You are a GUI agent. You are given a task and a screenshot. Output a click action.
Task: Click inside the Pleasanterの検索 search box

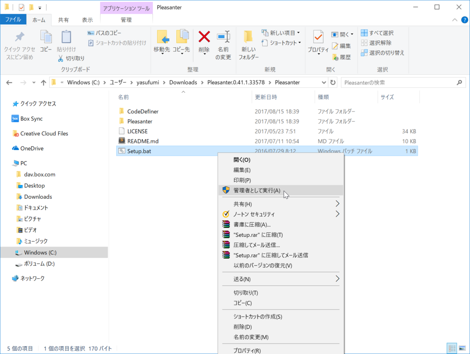pos(399,82)
